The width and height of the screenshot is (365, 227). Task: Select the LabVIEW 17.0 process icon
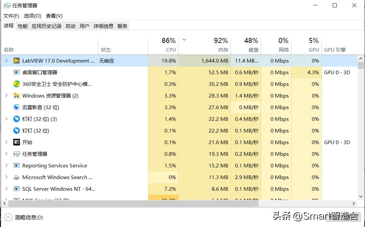(17, 61)
